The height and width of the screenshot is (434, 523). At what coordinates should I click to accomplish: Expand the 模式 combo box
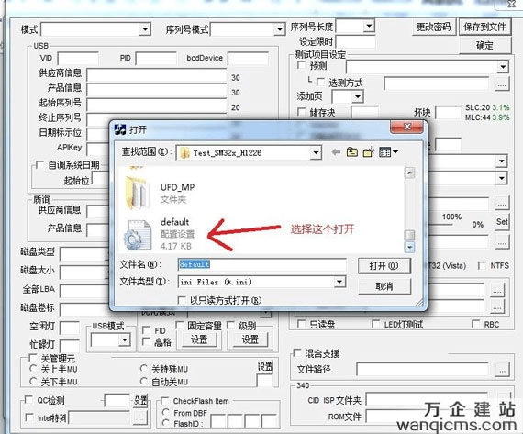(x=145, y=29)
